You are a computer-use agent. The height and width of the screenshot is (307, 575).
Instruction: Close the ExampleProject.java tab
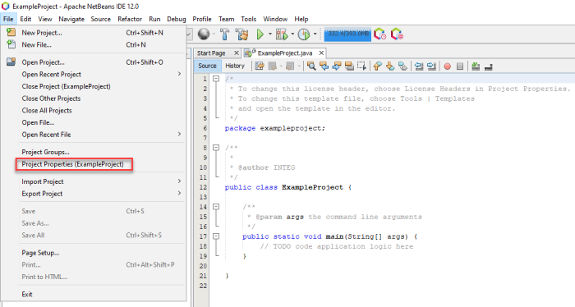coord(321,53)
